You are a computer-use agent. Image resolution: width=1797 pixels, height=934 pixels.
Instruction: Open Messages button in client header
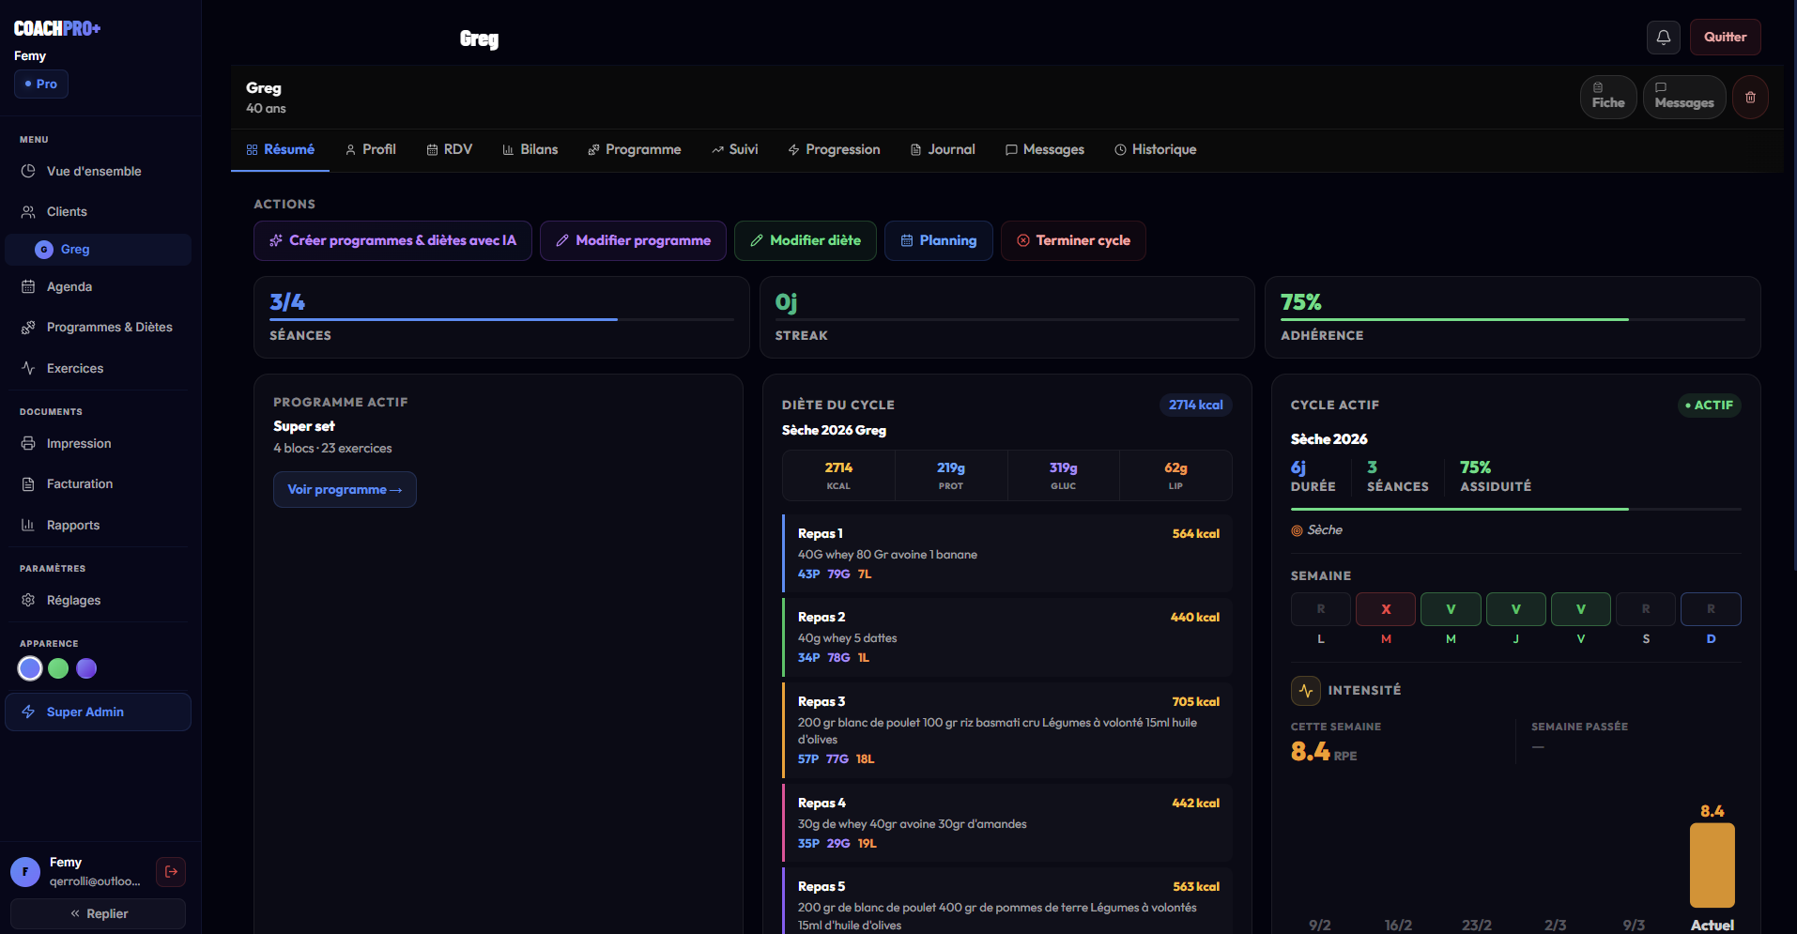tap(1684, 97)
